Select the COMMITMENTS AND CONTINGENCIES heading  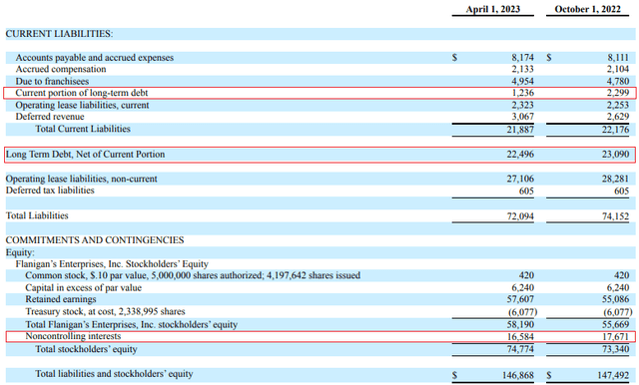[95, 240]
